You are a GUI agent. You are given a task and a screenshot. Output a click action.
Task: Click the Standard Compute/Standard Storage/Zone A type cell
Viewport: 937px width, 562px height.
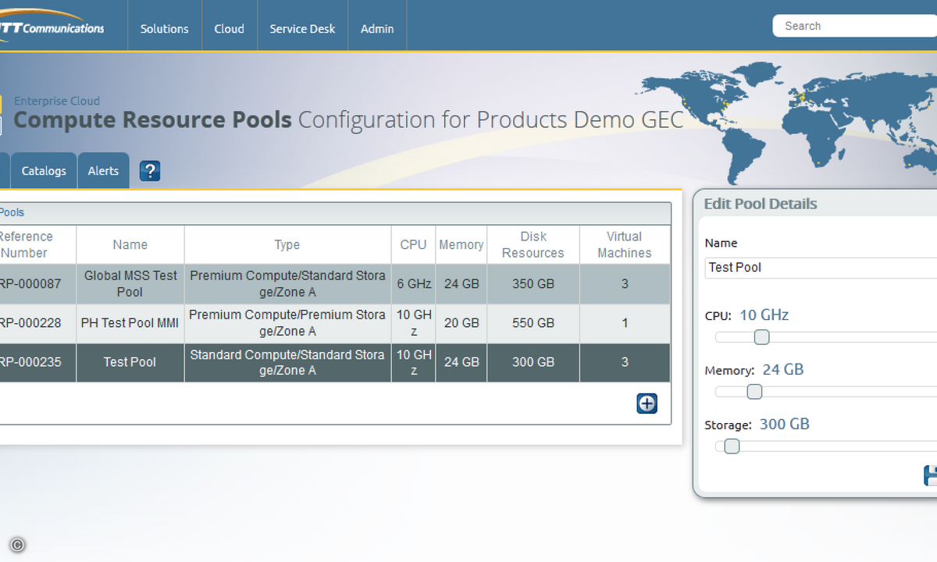pos(287,362)
